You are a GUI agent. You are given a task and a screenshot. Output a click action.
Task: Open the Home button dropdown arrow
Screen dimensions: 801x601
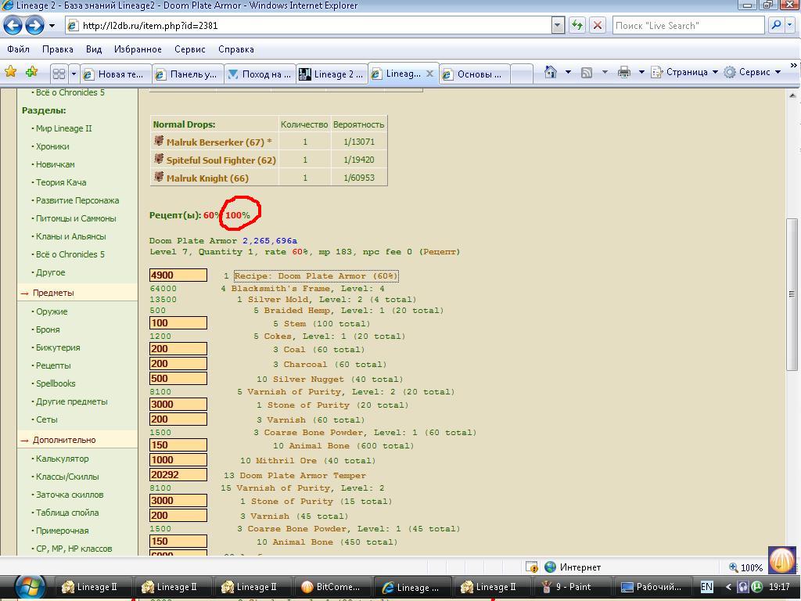pos(568,72)
